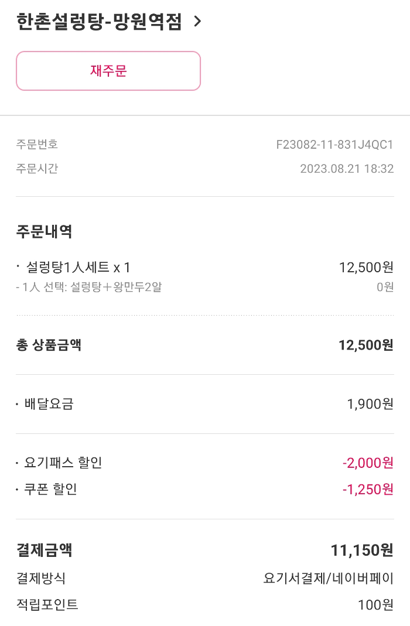Image resolution: width=410 pixels, height=626 pixels.
Task: Click the -2,000원 discount amount
Action: tap(368, 463)
